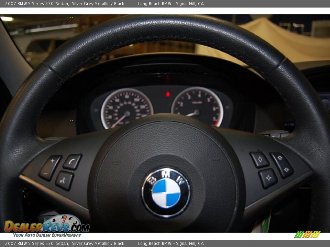The width and height of the screenshot is (330, 247).
Task: Click top caption '2007 BMW 5 Series 530i Sedan'
Action: [x=37, y=3]
